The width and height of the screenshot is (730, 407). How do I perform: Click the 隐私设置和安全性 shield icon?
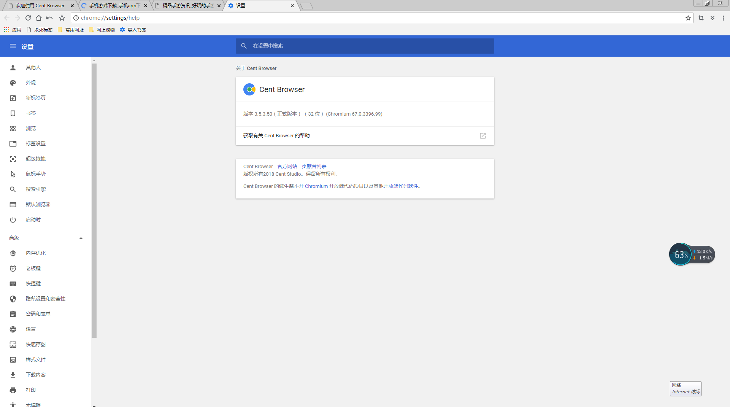point(13,299)
